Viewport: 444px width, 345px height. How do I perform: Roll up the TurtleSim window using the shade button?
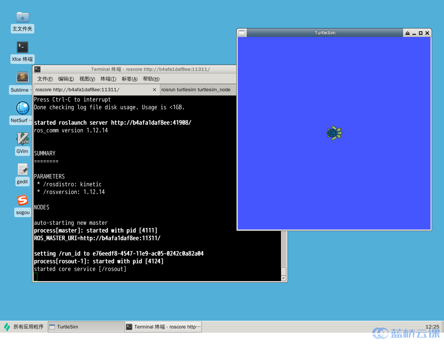click(x=407, y=33)
